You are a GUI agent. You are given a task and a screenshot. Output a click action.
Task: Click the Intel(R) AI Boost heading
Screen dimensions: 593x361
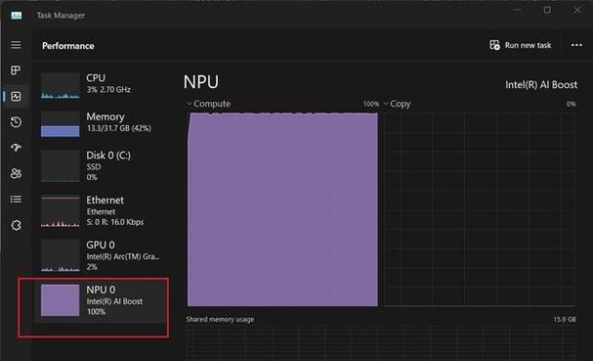[541, 84]
